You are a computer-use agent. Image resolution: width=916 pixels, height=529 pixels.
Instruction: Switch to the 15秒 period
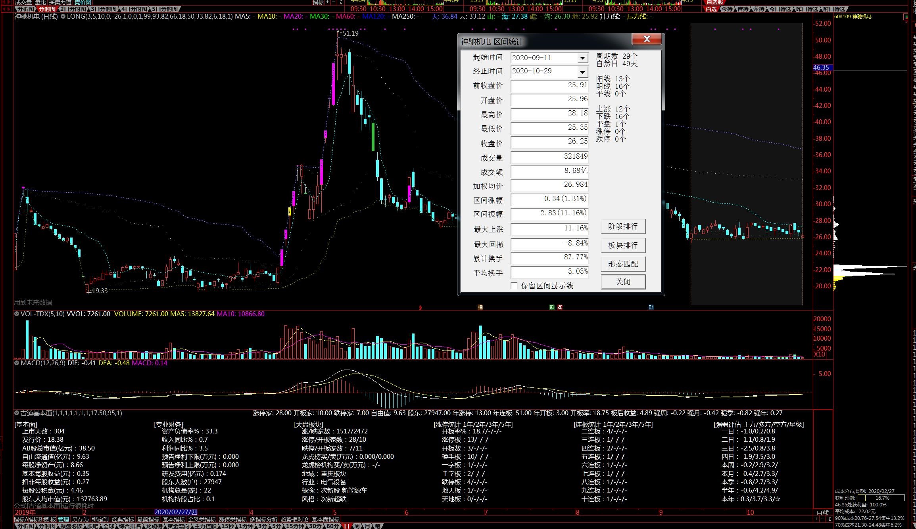pos(228,526)
